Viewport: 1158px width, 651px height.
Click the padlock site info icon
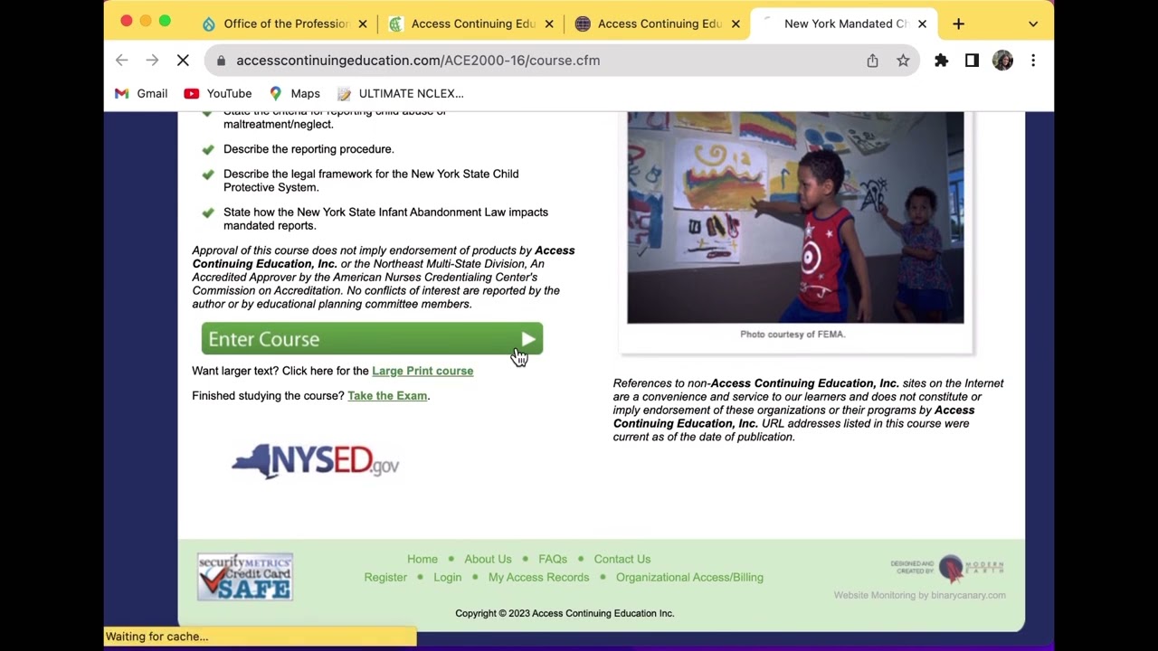coord(221,61)
